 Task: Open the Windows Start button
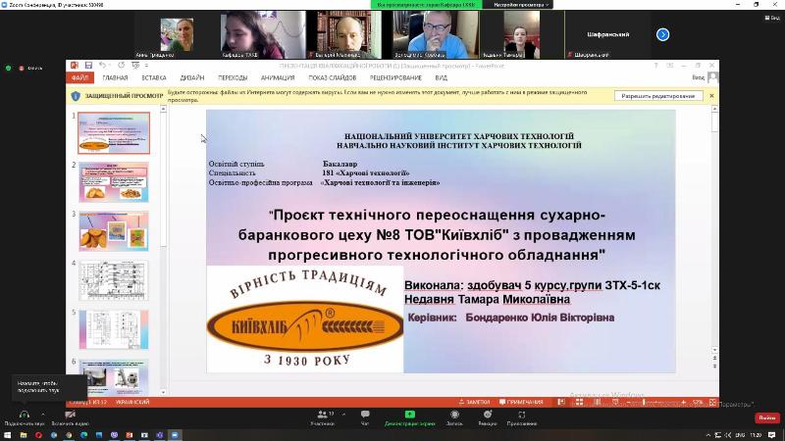click(x=8, y=435)
